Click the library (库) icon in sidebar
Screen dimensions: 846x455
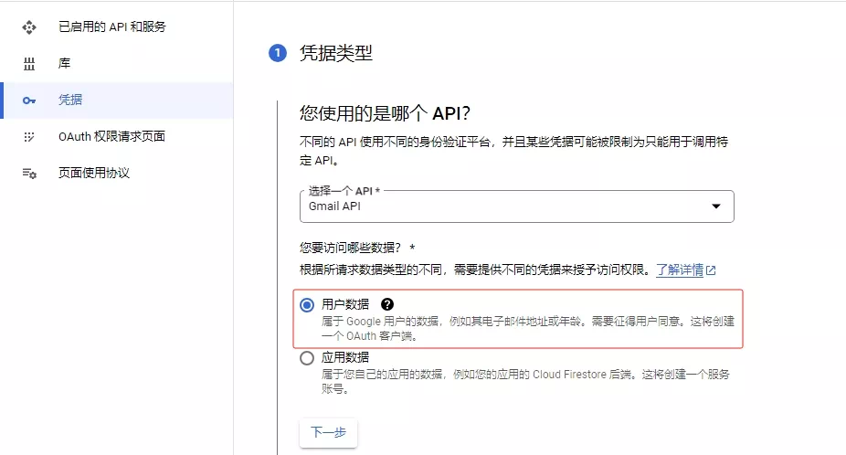(29, 64)
